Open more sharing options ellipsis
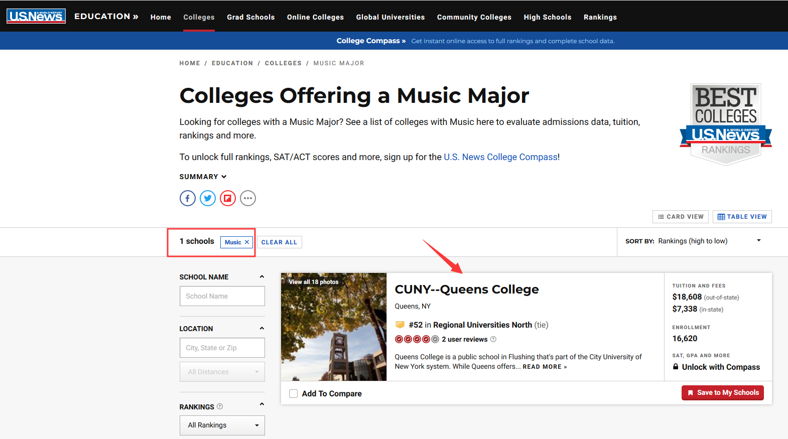 tap(248, 198)
